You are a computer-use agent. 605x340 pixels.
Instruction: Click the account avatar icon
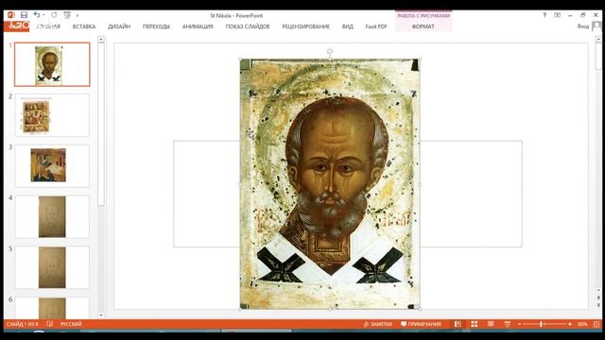coord(596,26)
